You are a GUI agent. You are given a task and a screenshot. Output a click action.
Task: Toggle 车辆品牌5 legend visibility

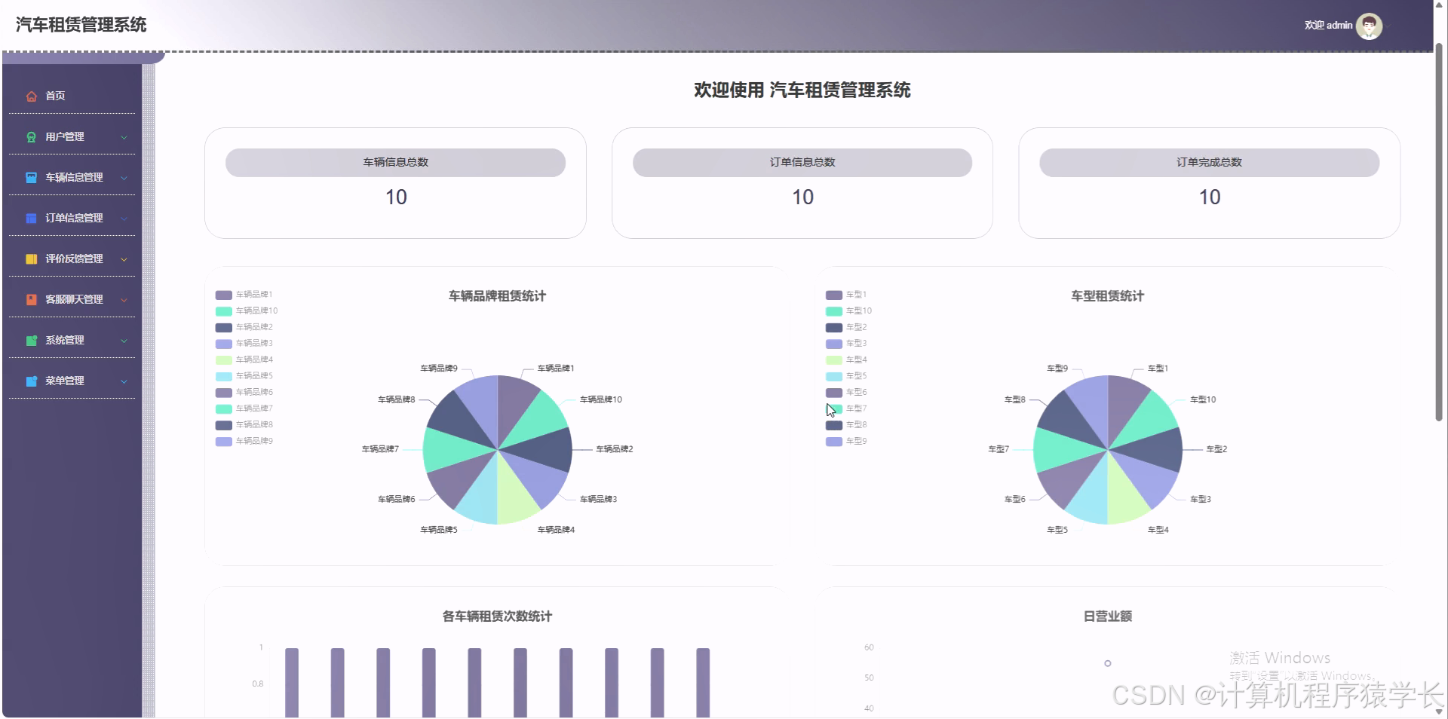pos(243,375)
